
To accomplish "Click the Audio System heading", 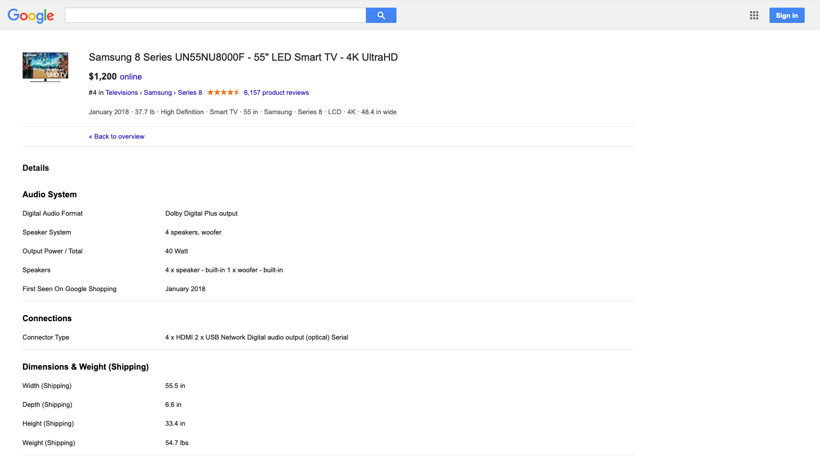I will (49, 194).
